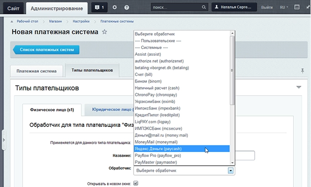Select Деньги@mail.ru (money.mail) handler

(x=182, y=135)
